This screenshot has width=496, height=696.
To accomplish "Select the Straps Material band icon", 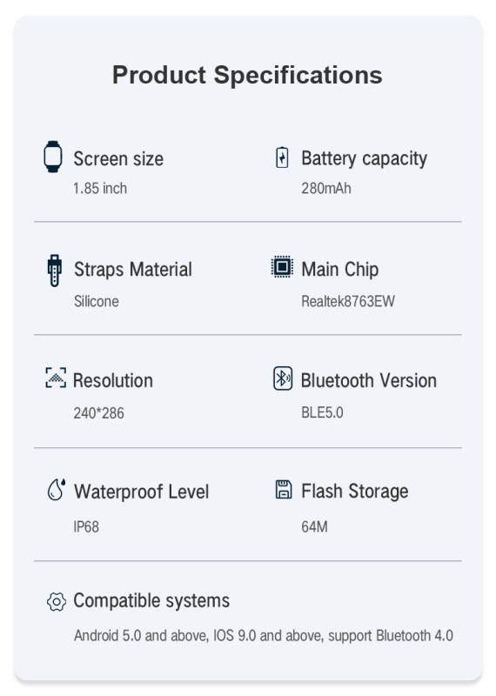I will click(55, 271).
